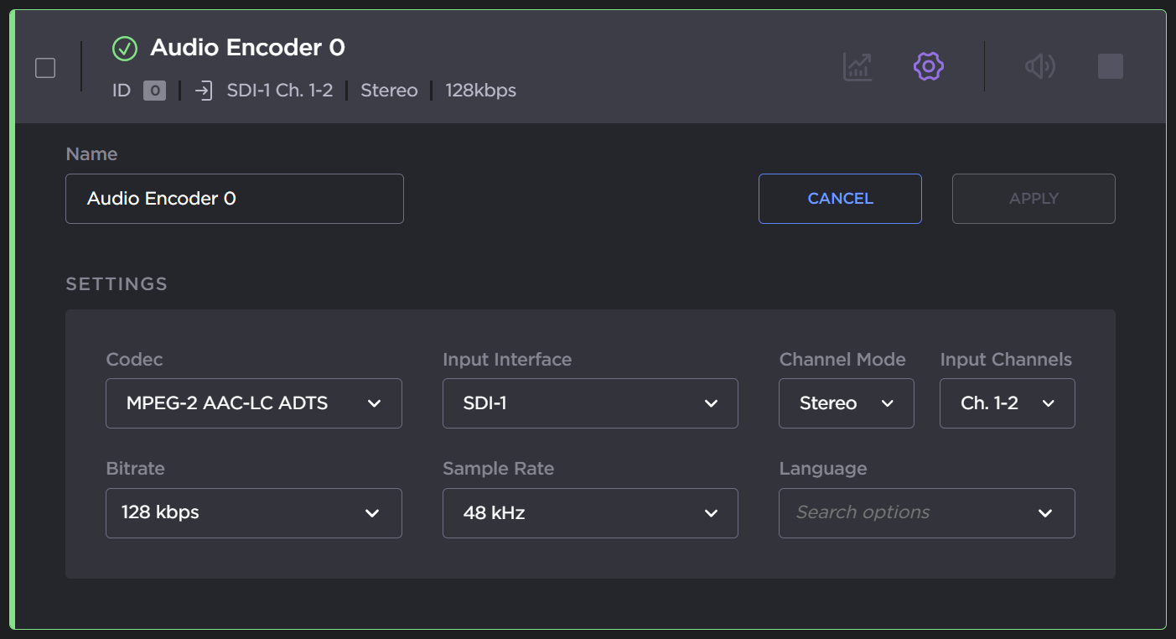
Task: Click the Name input field
Action: tap(234, 199)
